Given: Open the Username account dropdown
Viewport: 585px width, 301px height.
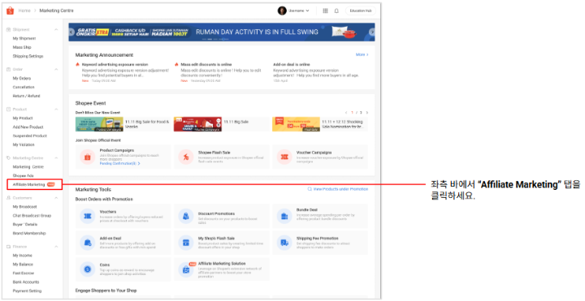Looking at the screenshot, I should pyautogui.click(x=298, y=11).
